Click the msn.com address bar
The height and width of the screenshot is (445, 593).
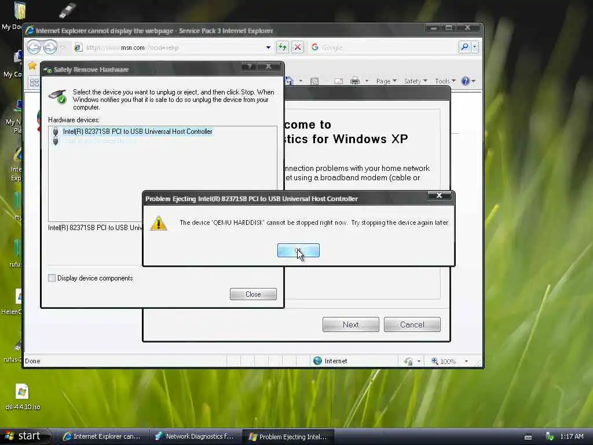click(172, 48)
